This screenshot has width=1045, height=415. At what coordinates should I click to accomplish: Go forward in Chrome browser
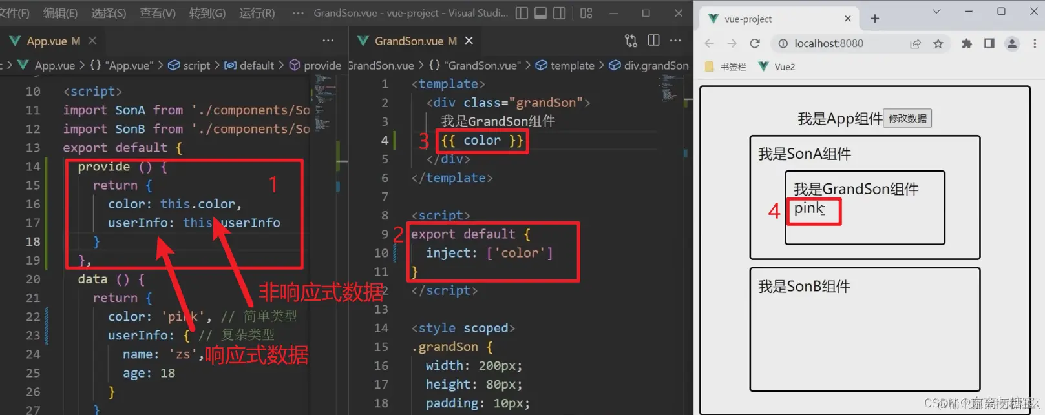coord(732,43)
